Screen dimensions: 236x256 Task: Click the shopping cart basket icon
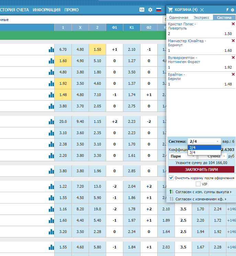coord(170,10)
